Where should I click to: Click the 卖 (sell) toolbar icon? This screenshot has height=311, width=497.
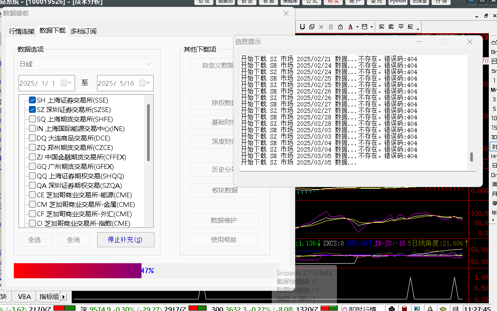point(391,27)
